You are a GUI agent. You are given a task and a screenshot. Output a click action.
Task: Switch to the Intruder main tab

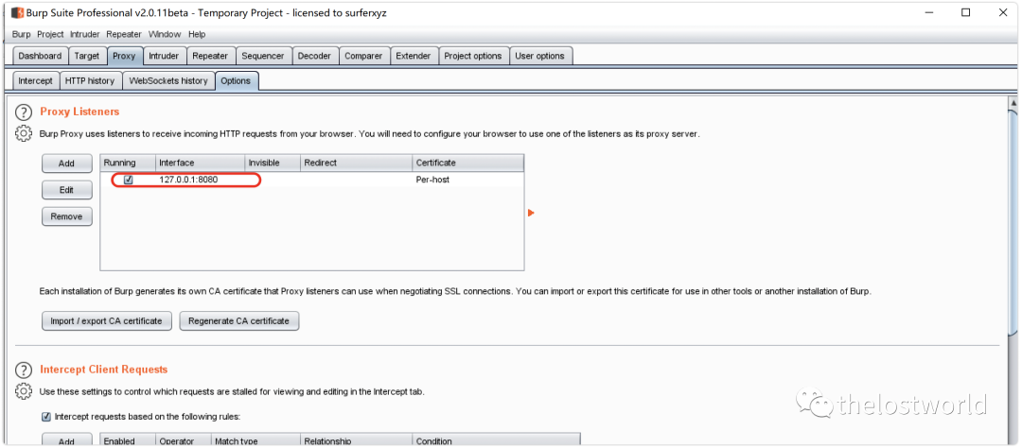coord(164,56)
